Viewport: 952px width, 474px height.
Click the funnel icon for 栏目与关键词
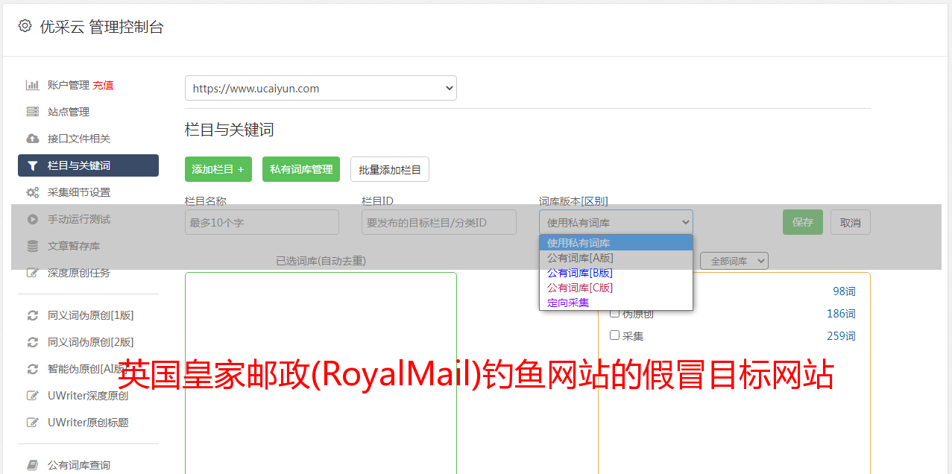tap(33, 165)
